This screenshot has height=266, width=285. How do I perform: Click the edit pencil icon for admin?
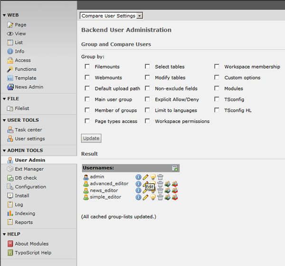pyautogui.click(x=146, y=177)
